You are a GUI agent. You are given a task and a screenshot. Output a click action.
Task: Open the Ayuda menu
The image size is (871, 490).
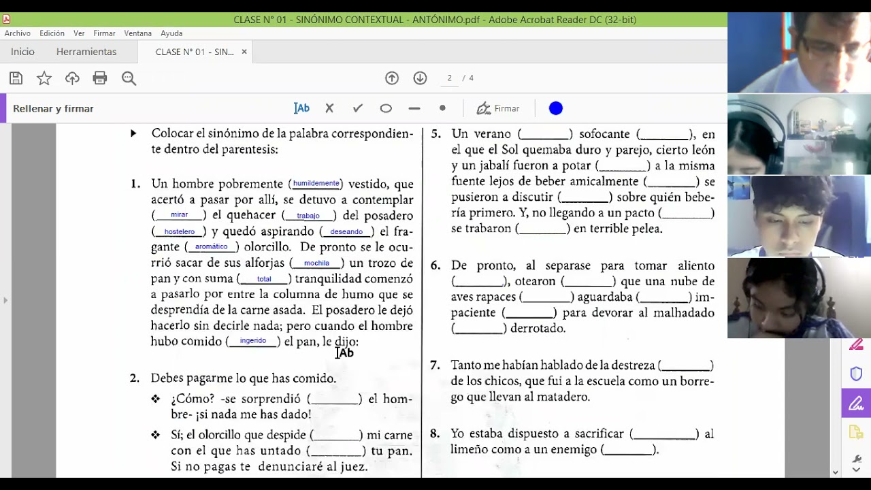click(x=171, y=33)
